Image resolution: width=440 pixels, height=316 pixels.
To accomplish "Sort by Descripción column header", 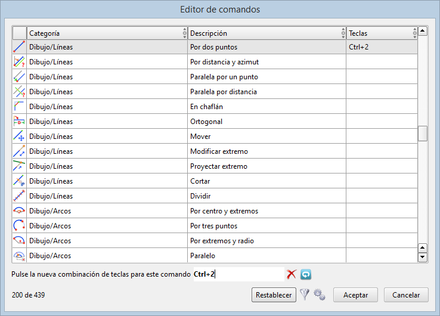I will click(x=267, y=33).
